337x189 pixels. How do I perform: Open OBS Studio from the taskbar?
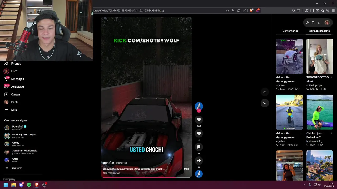coord(44,185)
